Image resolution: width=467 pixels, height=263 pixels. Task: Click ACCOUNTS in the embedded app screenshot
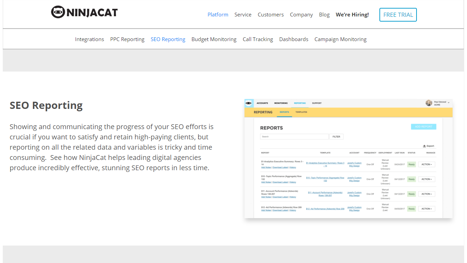(262, 103)
